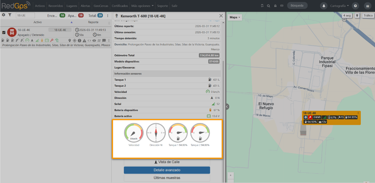The height and width of the screenshot is (183, 375).
Task: Toggle the Ence... filter with count 10
Action: (56, 16)
